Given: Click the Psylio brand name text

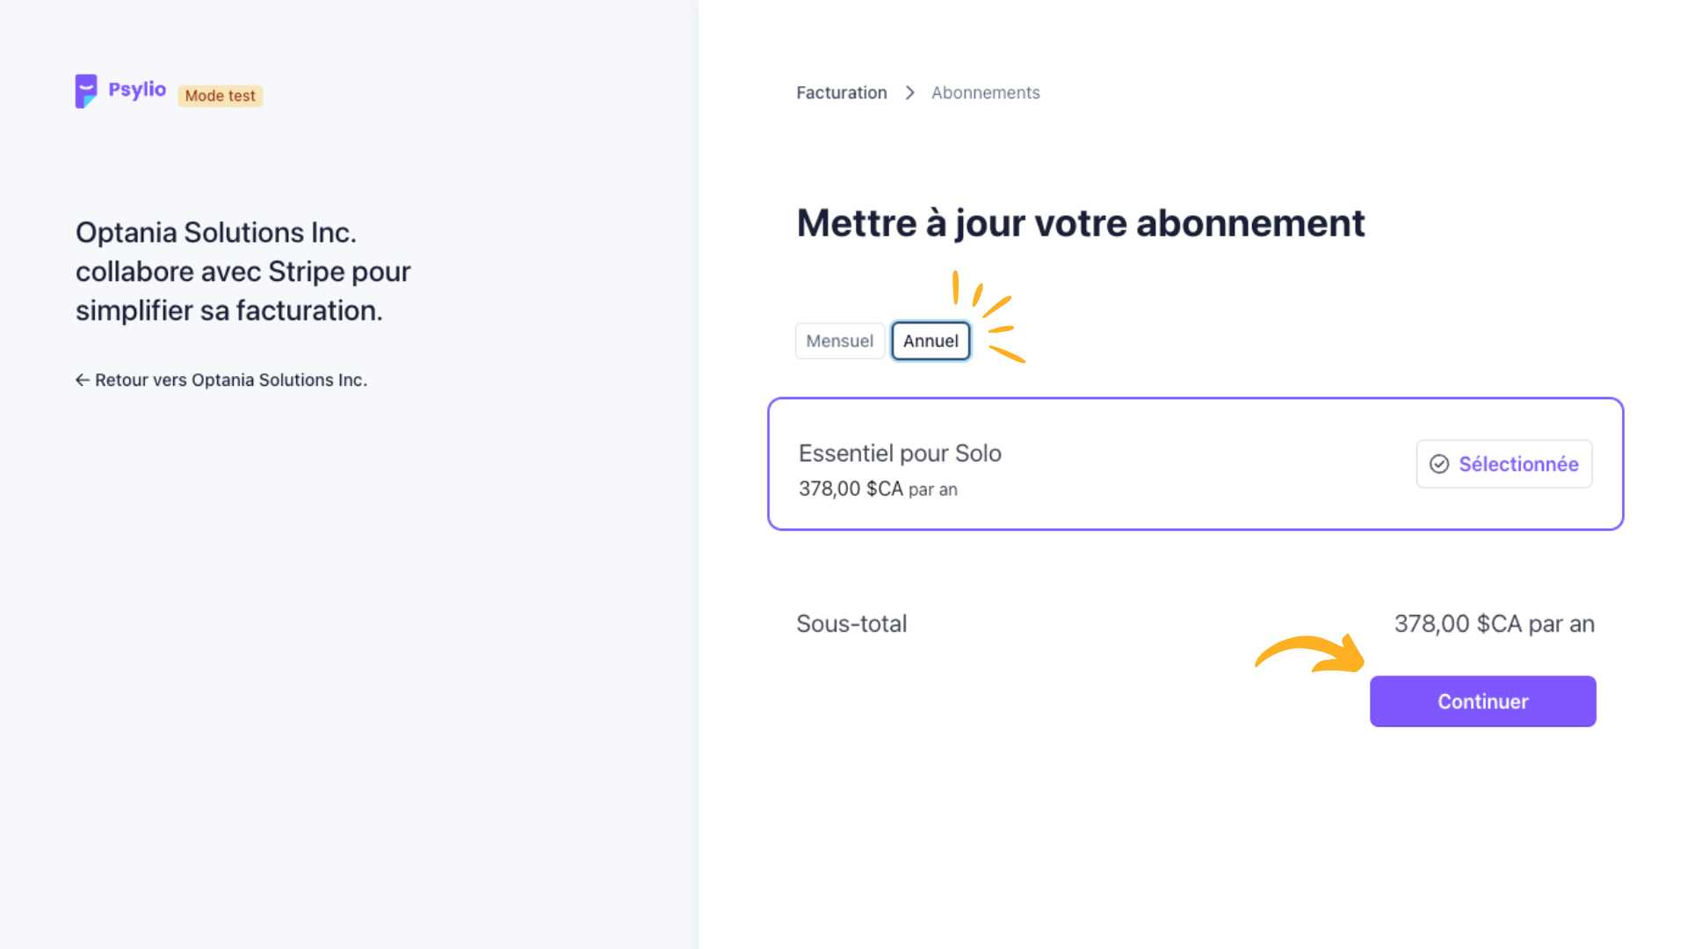Looking at the screenshot, I should [137, 90].
